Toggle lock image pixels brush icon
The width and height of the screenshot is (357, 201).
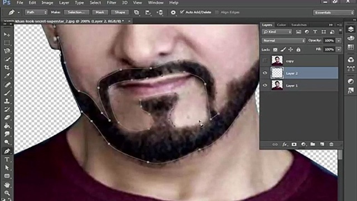283,49
